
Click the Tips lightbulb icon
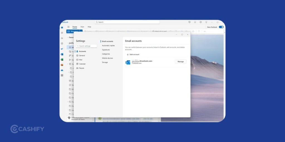(x=206, y=22)
